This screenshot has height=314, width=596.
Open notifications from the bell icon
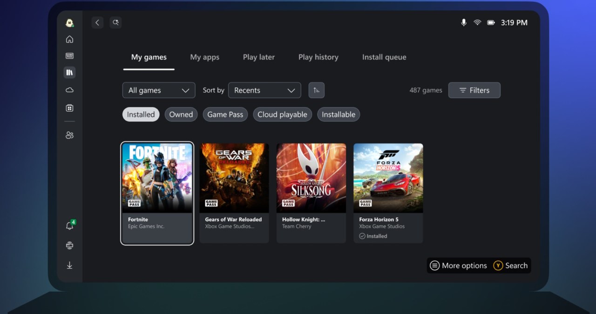[x=69, y=225]
